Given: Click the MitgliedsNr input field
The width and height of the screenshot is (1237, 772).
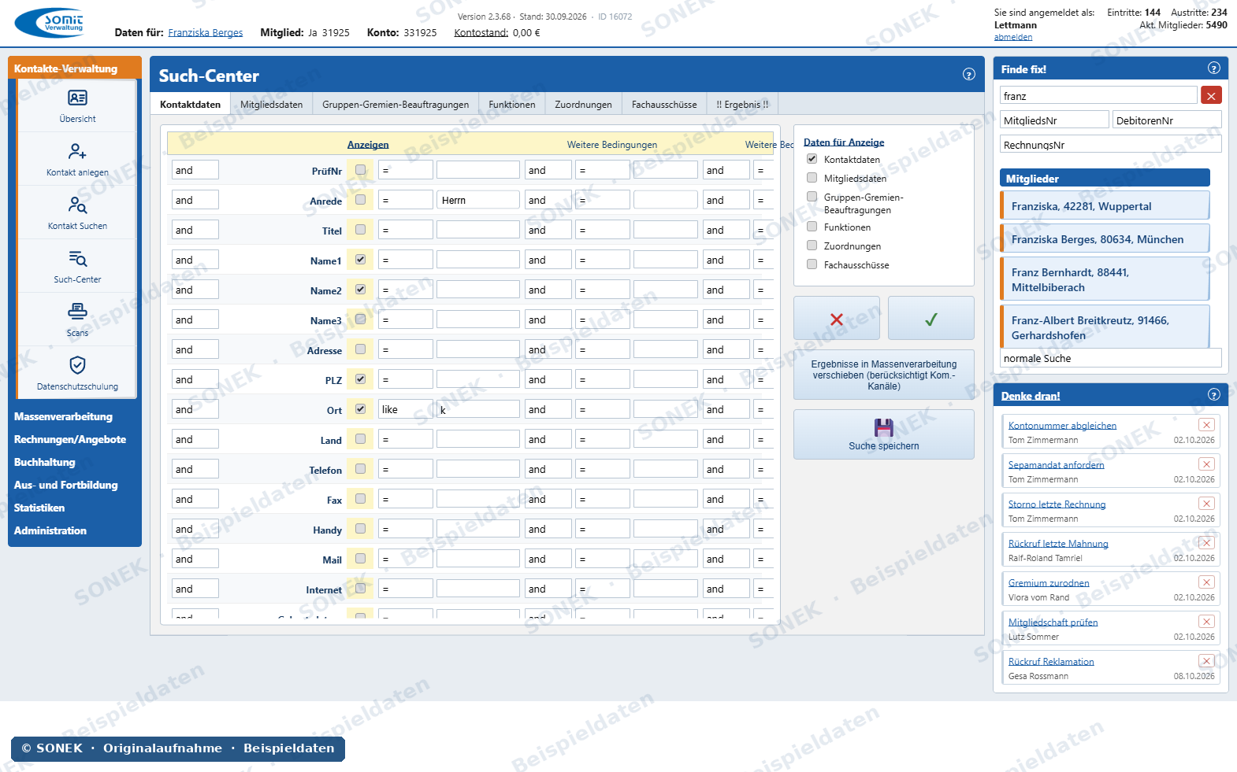Looking at the screenshot, I should pyautogui.click(x=1055, y=120).
